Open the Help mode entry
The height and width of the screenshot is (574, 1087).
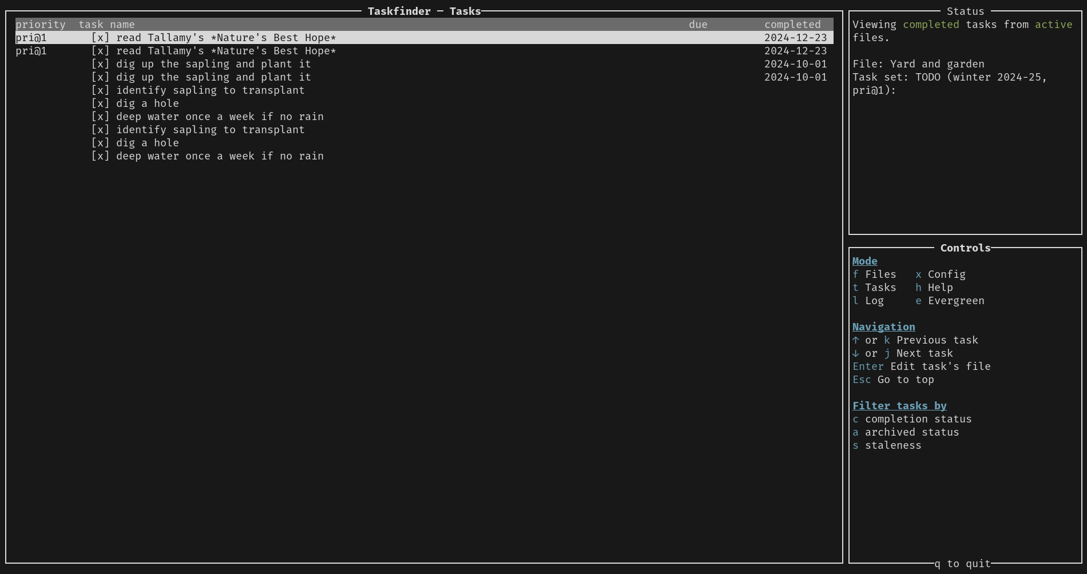934,288
